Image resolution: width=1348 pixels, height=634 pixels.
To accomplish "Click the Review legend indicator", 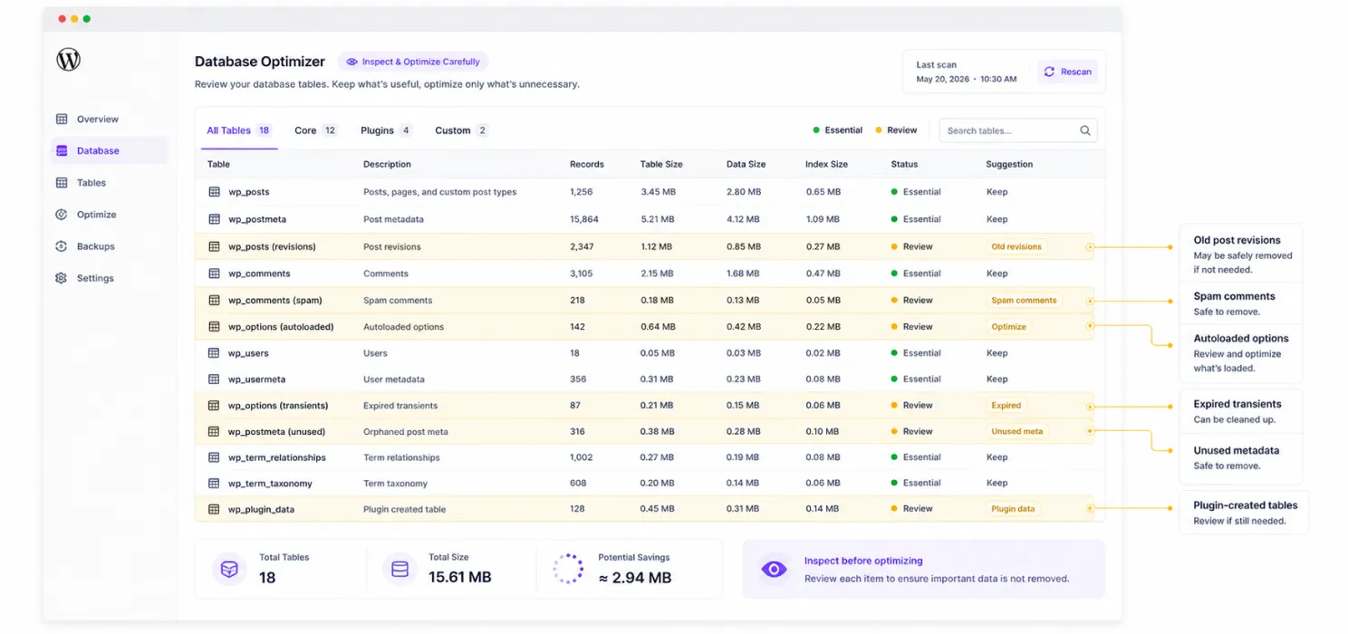I will pos(896,130).
